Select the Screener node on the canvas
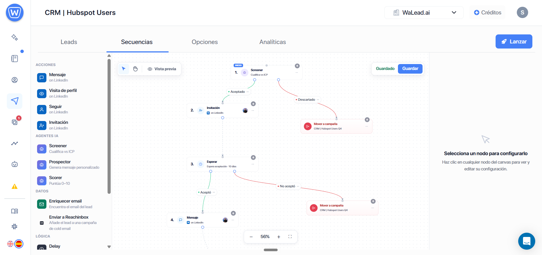 (267, 72)
